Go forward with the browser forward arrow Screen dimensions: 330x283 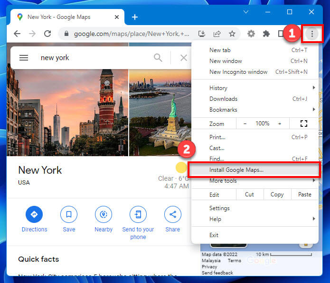[x=32, y=34]
